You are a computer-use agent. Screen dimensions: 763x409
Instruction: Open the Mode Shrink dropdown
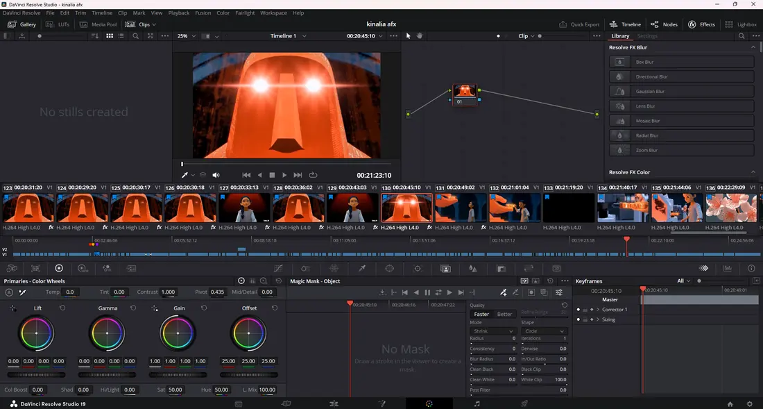[x=492, y=331]
